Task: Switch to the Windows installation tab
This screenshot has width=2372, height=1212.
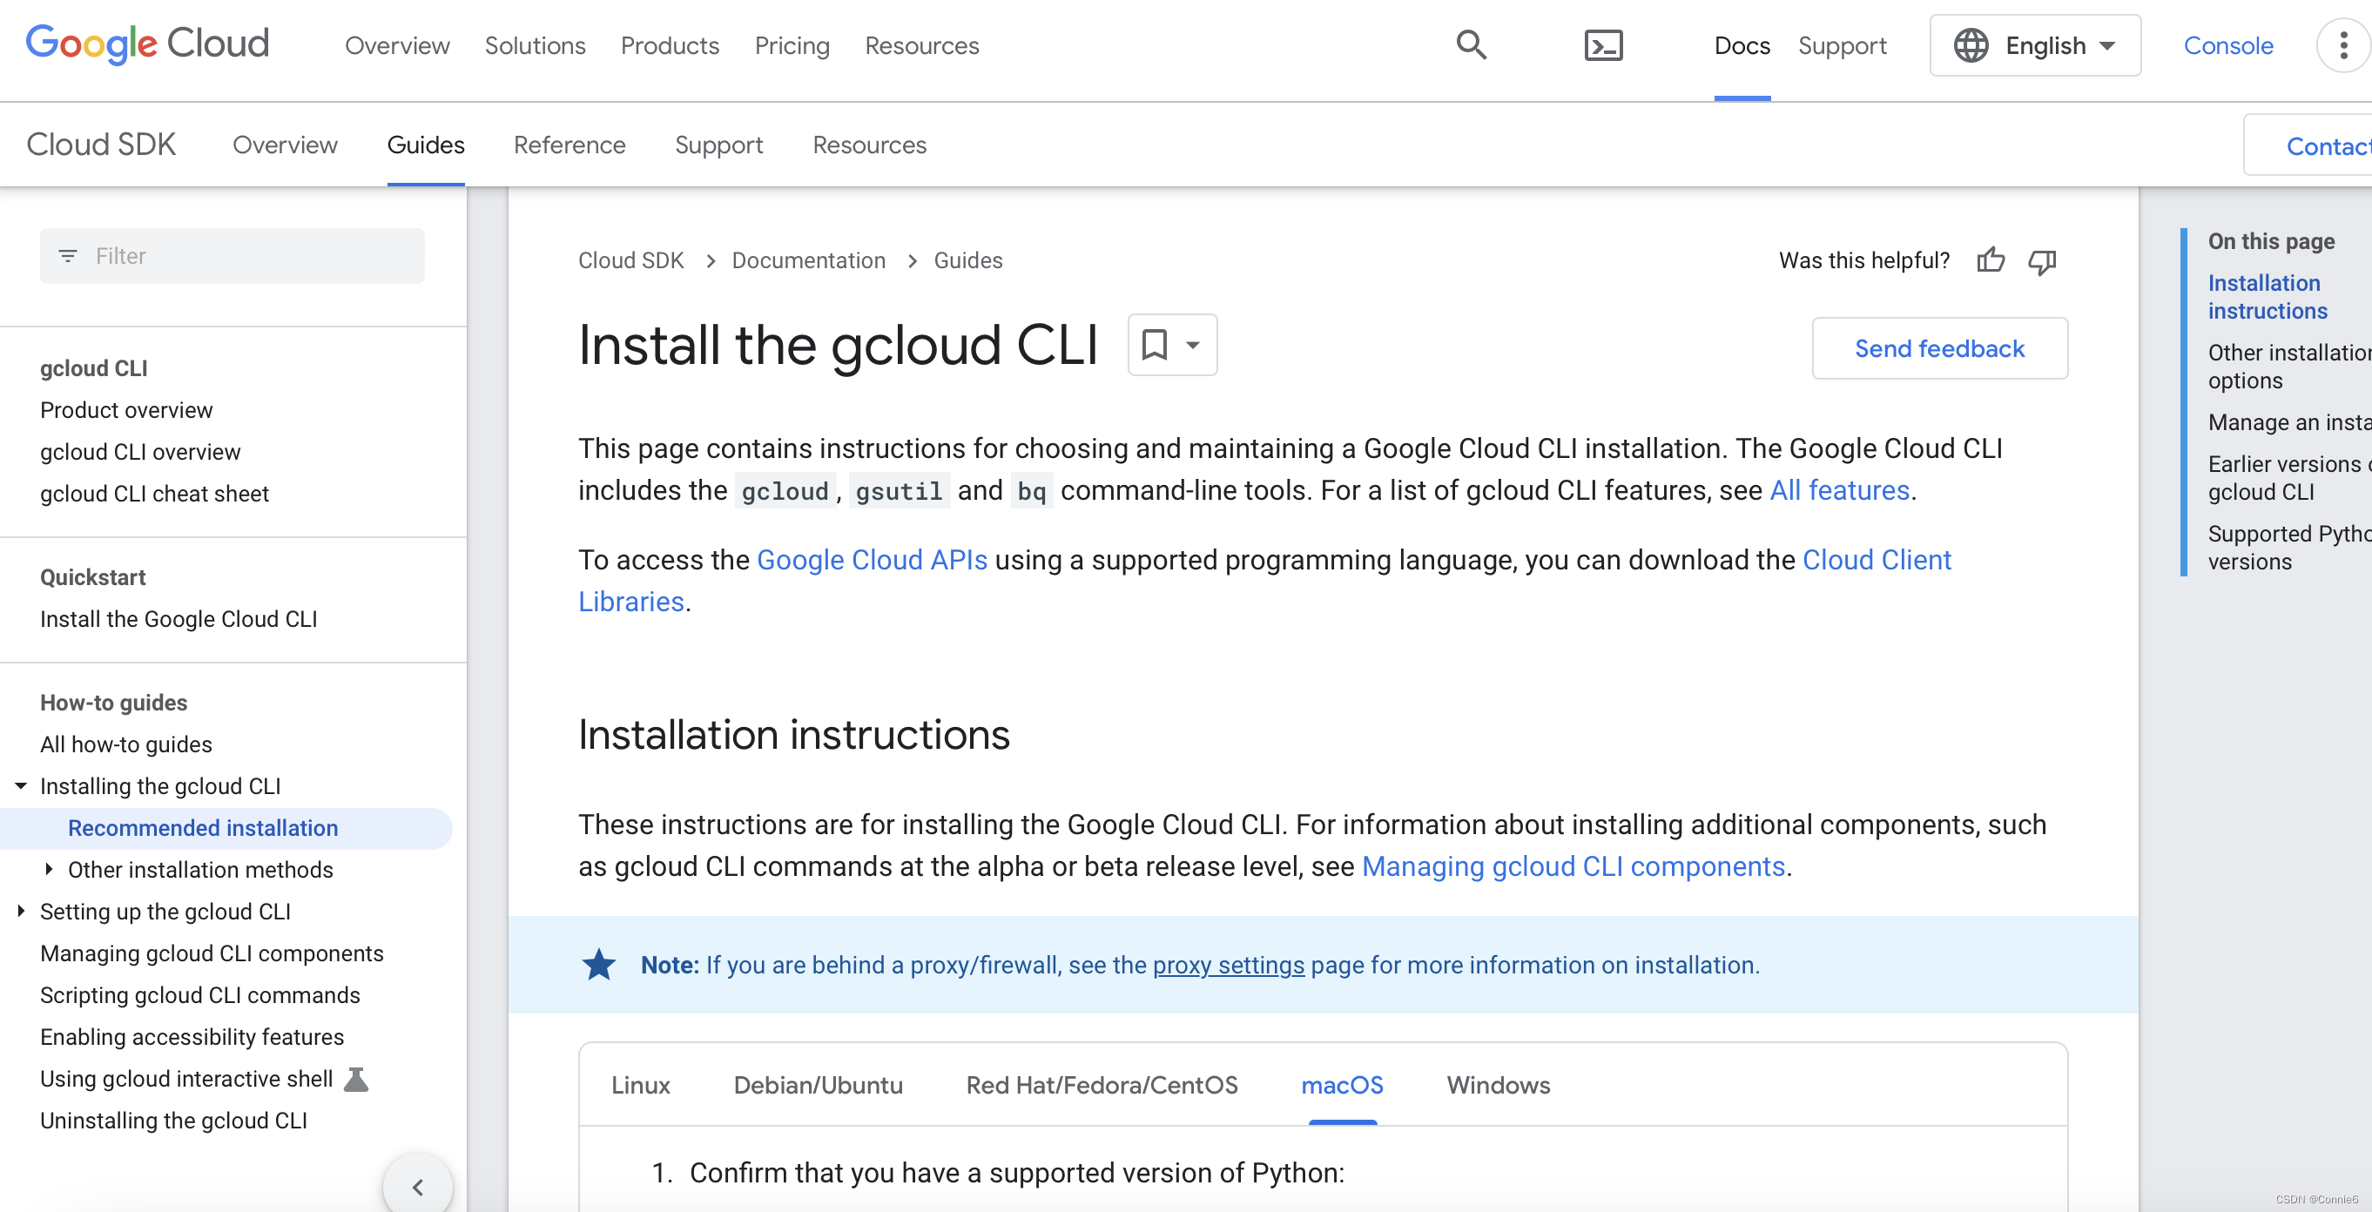Action: [1497, 1086]
